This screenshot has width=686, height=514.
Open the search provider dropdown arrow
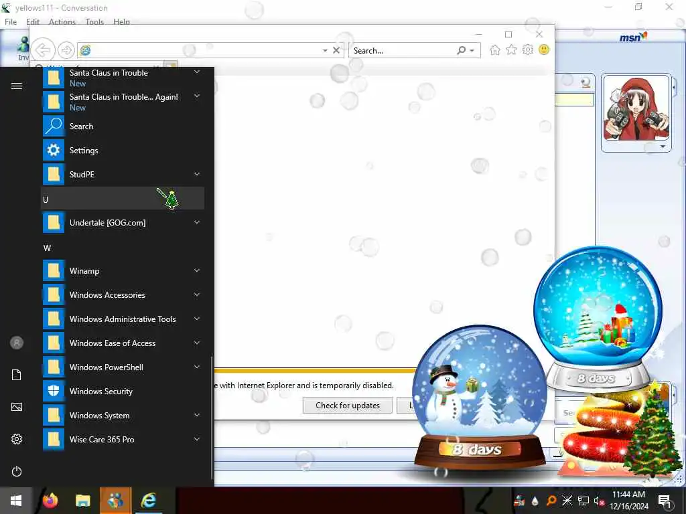(x=472, y=51)
